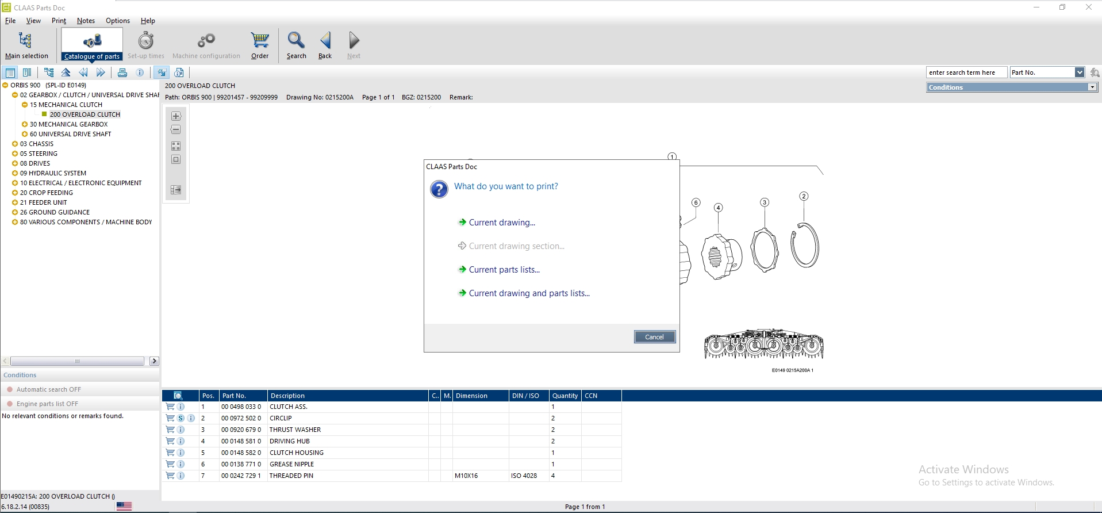Select part number 00 0148 582 0

pyautogui.click(x=241, y=453)
